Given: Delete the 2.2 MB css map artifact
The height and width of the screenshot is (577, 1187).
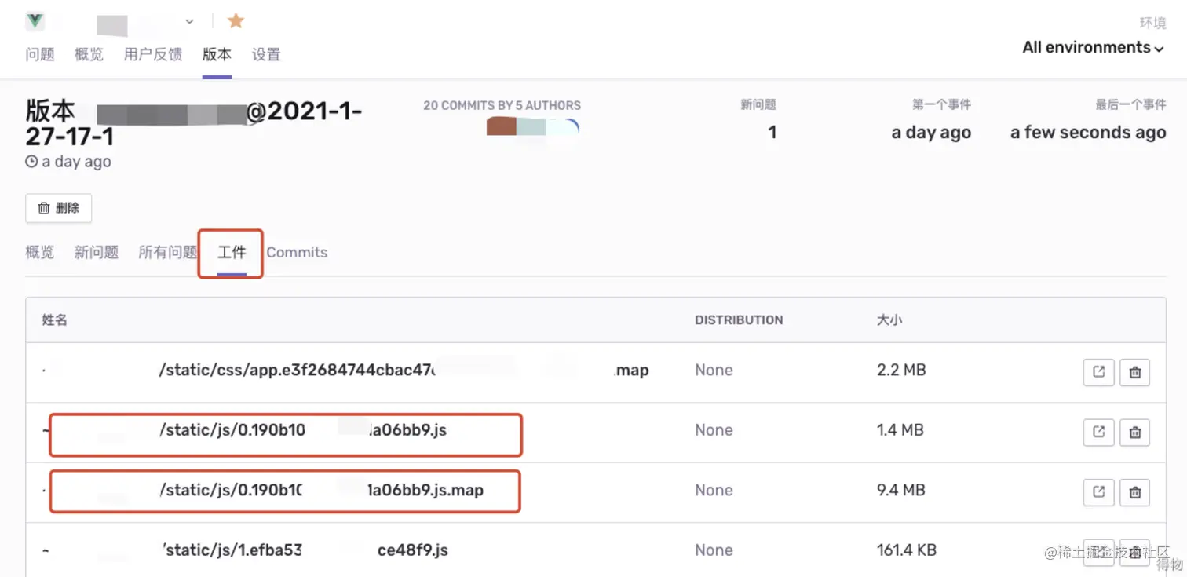Looking at the screenshot, I should coord(1134,372).
